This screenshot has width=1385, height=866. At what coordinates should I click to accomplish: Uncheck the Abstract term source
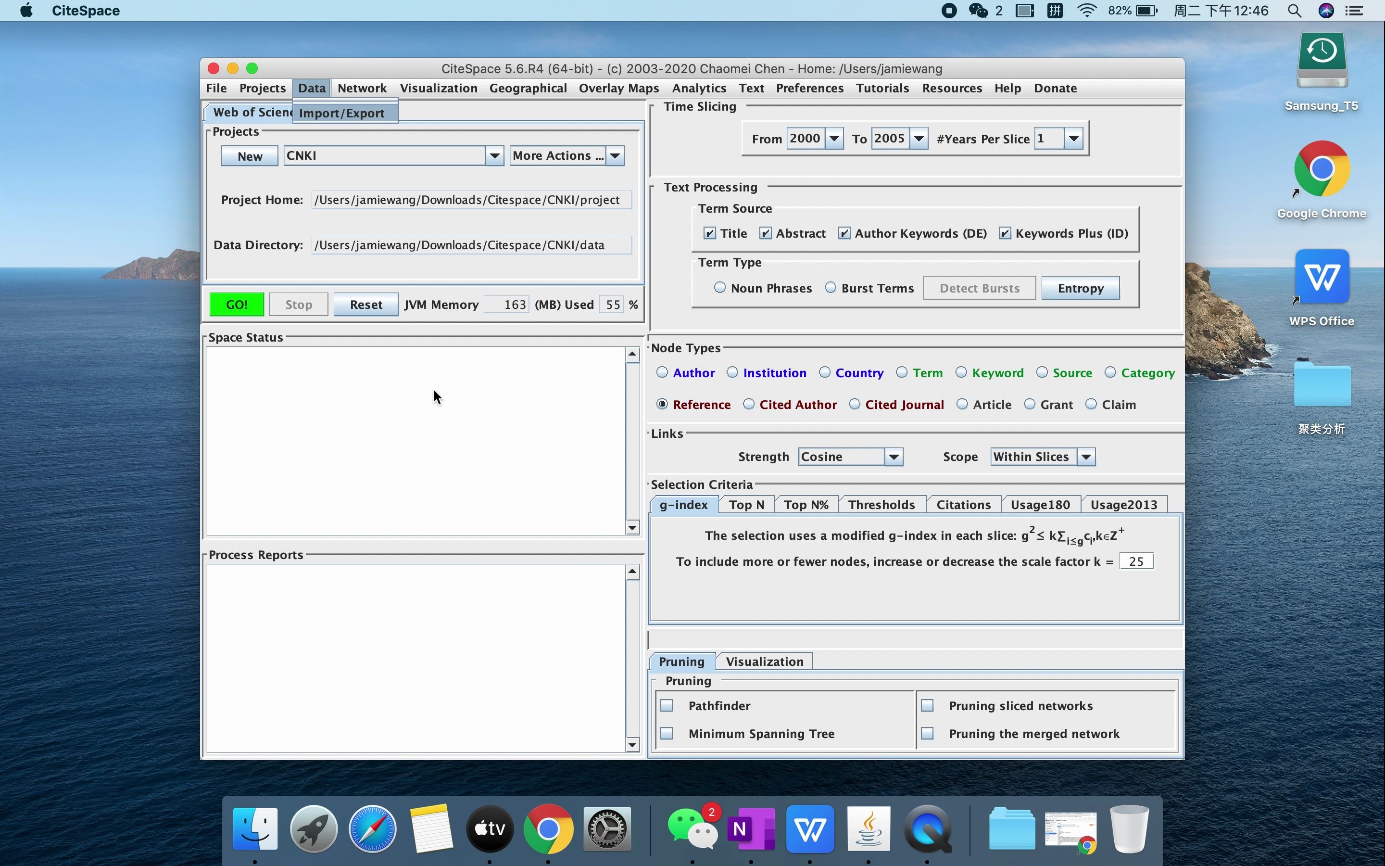tap(765, 233)
